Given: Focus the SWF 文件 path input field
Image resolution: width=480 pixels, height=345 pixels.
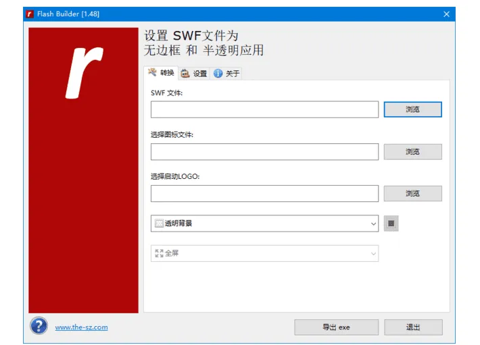Looking at the screenshot, I should [264, 109].
